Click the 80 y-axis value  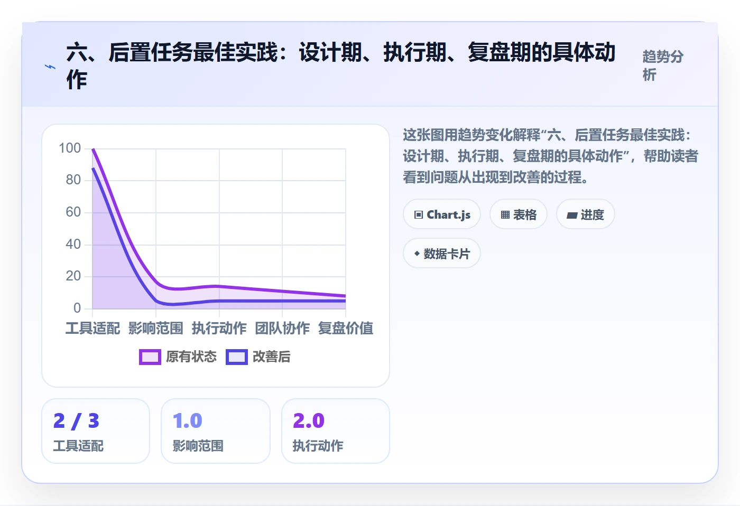pyautogui.click(x=73, y=180)
